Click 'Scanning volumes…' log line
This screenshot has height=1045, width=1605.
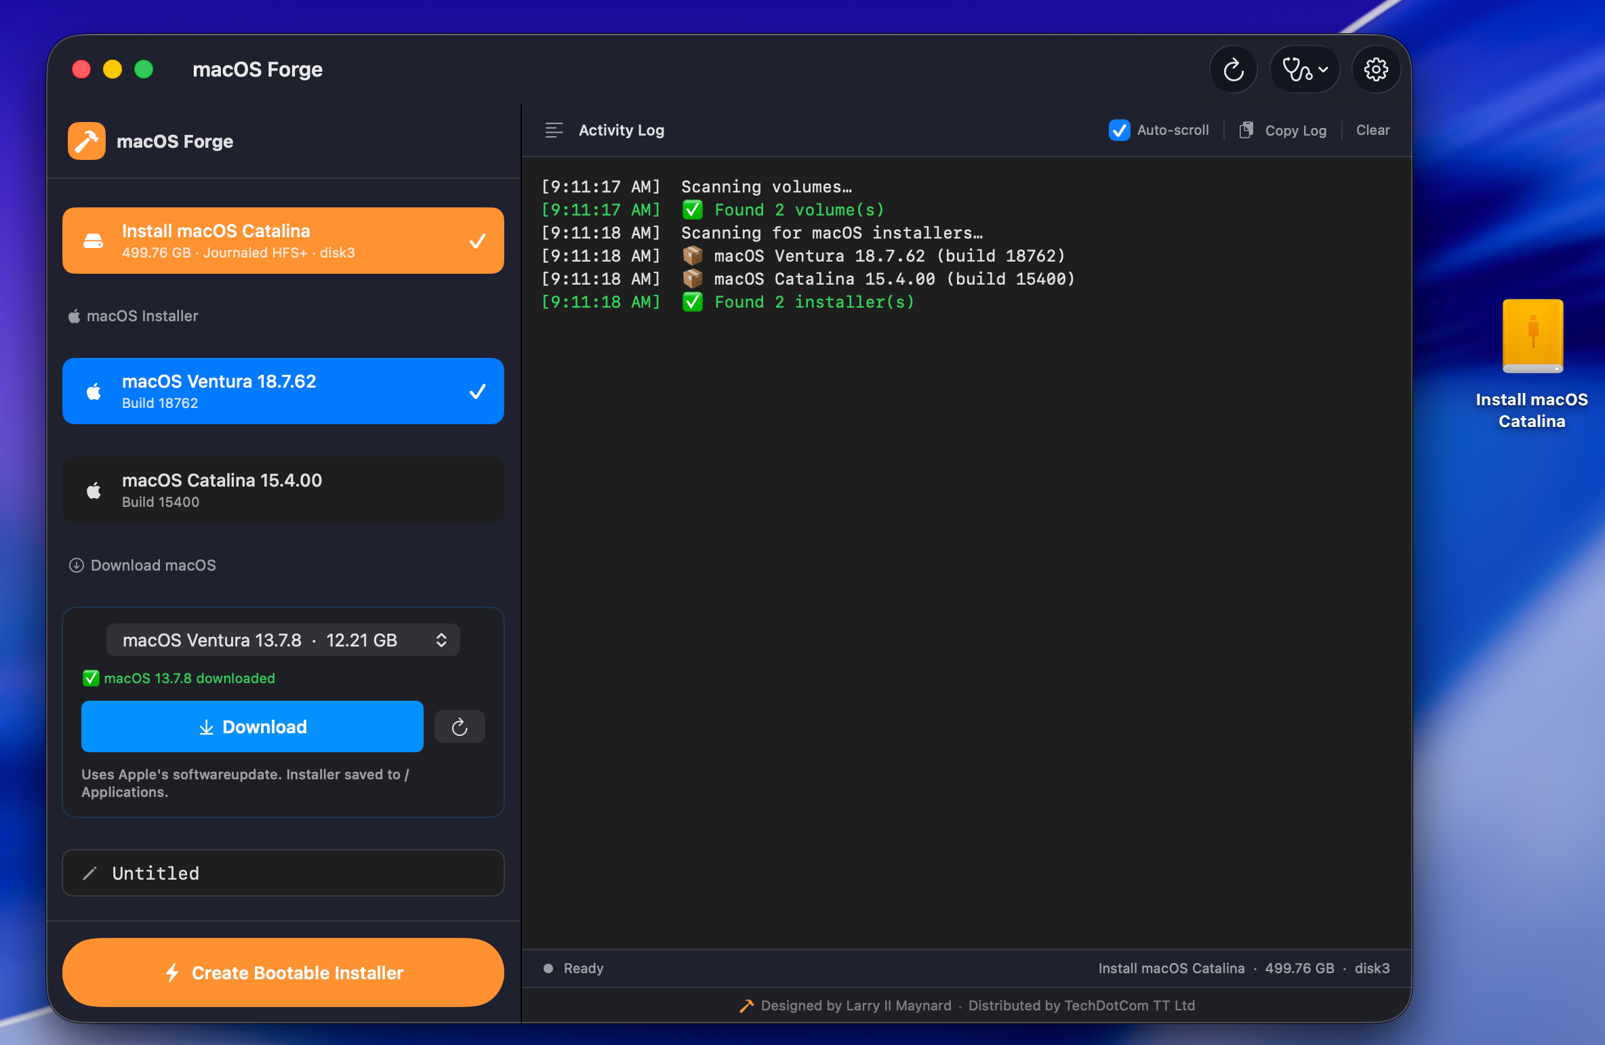click(697, 186)
